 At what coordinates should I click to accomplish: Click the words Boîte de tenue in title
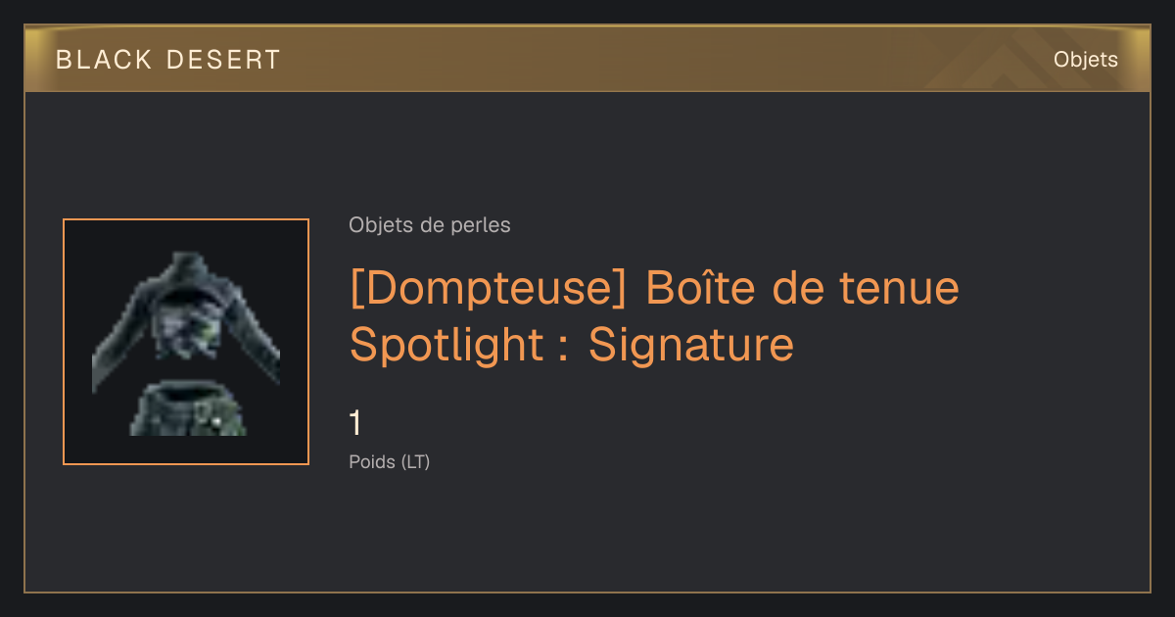[x=803, y=288]
